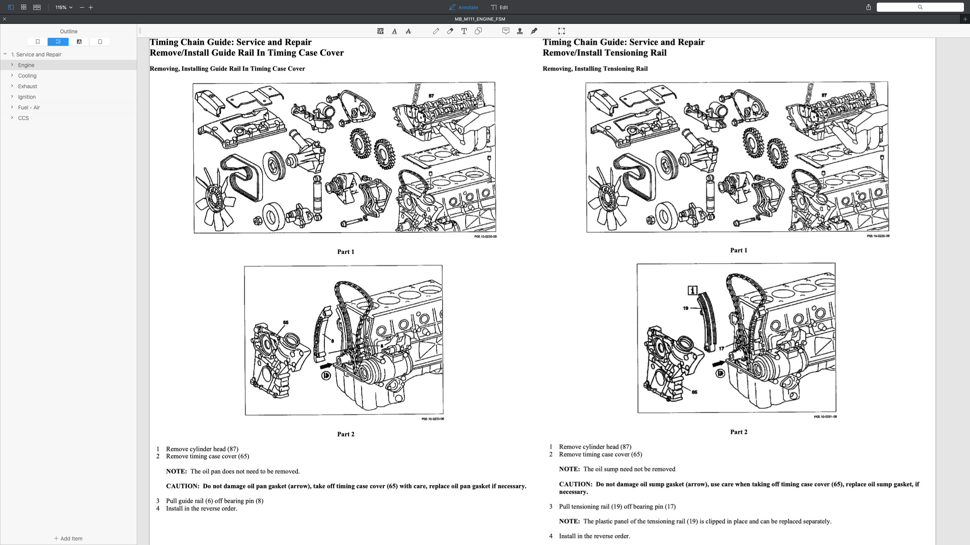Viewport: 970px width, 545px height.
Task: Open the 115% zoom level dropdown
Action: [x=64, y=7]
